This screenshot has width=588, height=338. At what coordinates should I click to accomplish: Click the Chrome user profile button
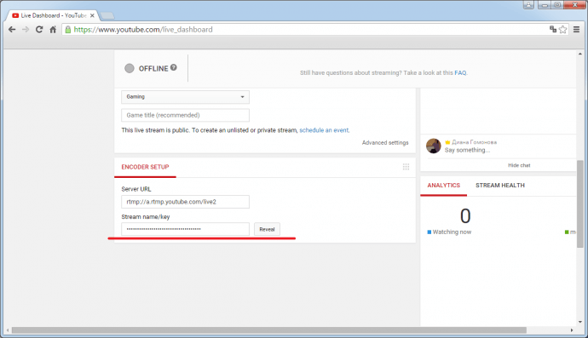coord(528,5)
